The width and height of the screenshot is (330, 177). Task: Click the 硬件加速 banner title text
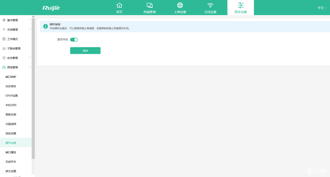[x=55, y=24]
